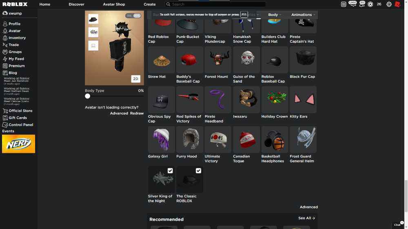Open the Inventory sidebar icon
The width and height of the screenshot is (408, 229).
point(5,38)
